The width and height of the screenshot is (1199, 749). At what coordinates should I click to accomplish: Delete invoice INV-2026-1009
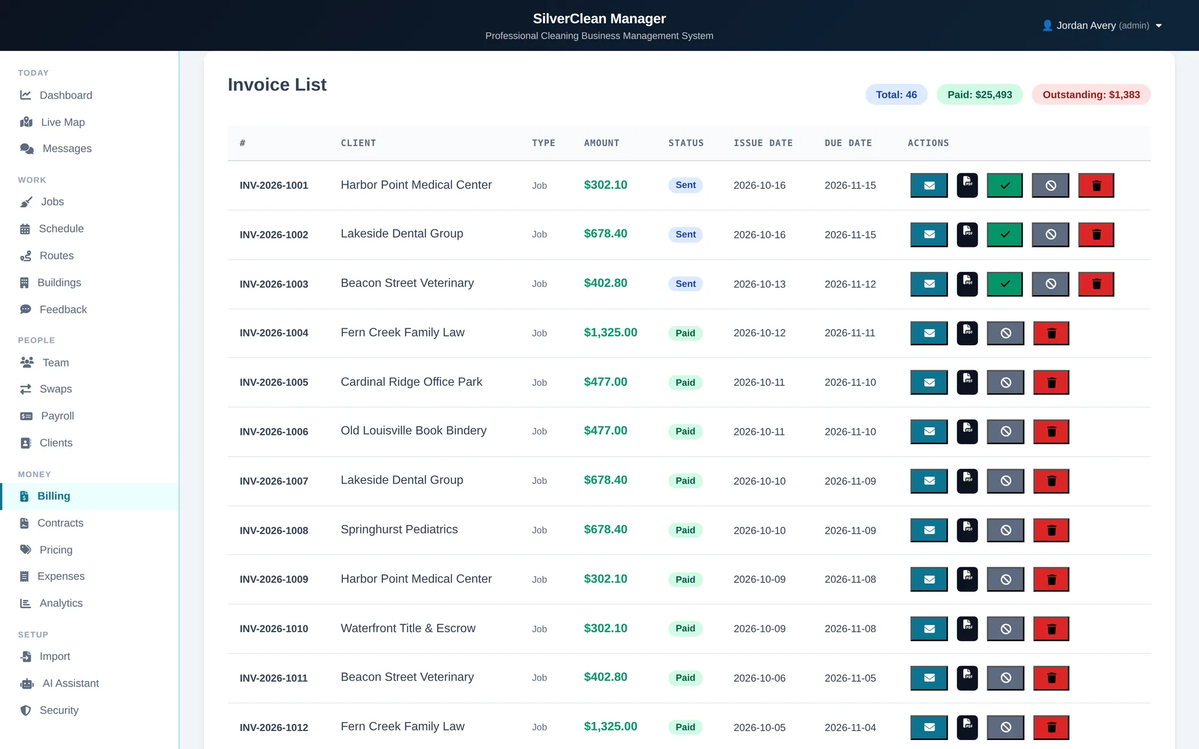(x=1051, y=579)
